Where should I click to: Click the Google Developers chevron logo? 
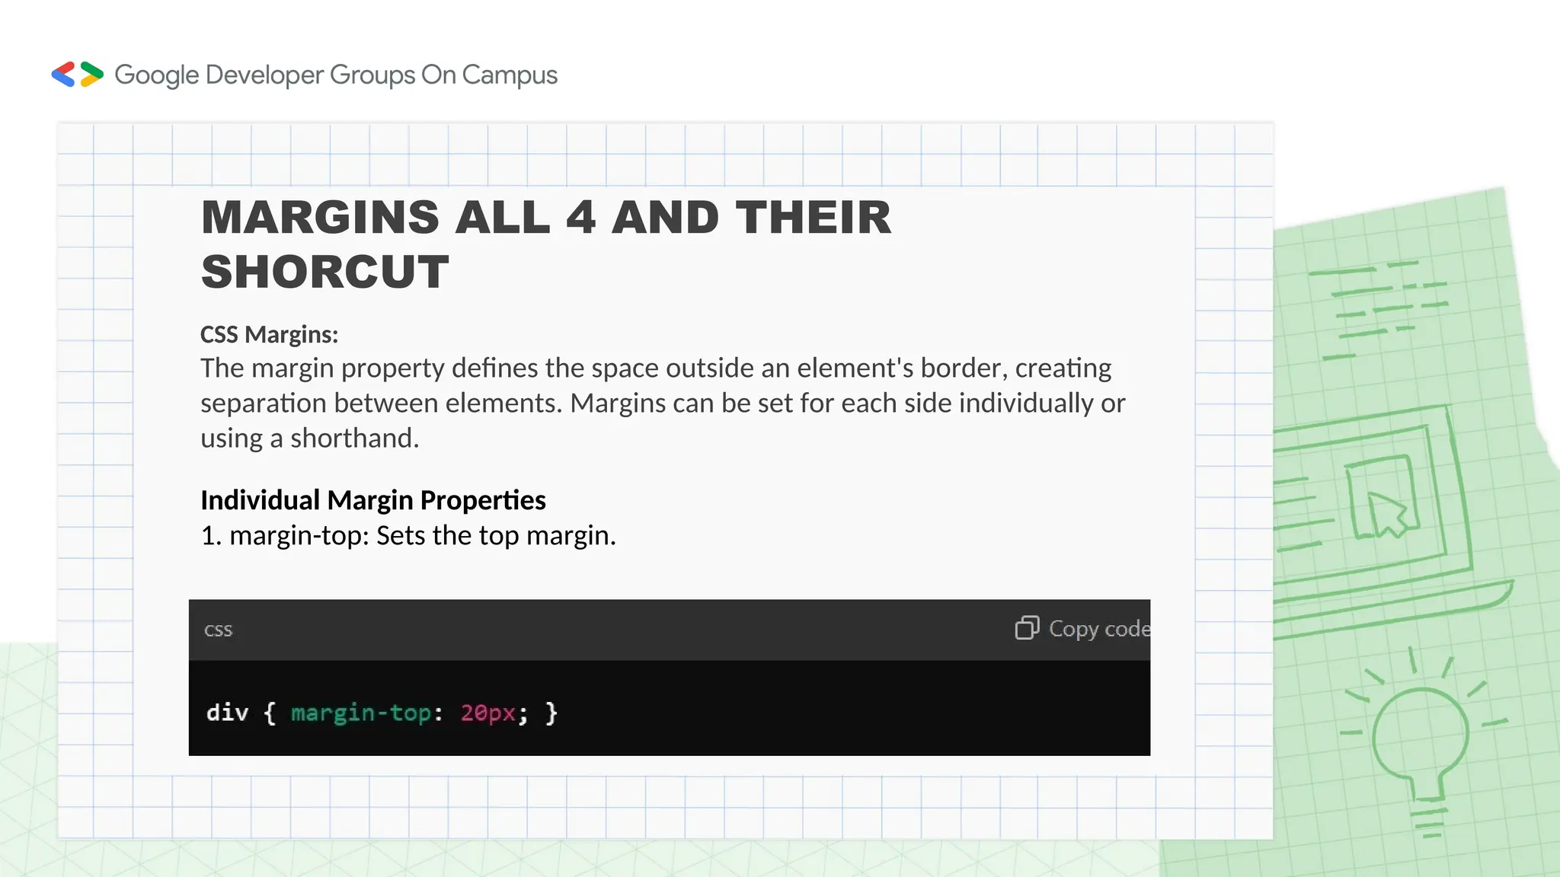pos(77,75)
